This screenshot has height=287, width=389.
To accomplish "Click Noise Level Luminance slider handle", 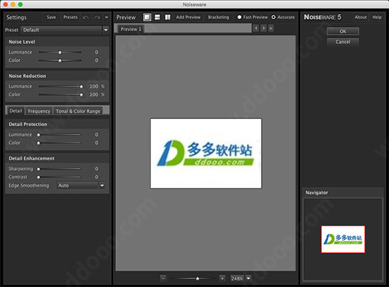I will [x=60, y=52].
